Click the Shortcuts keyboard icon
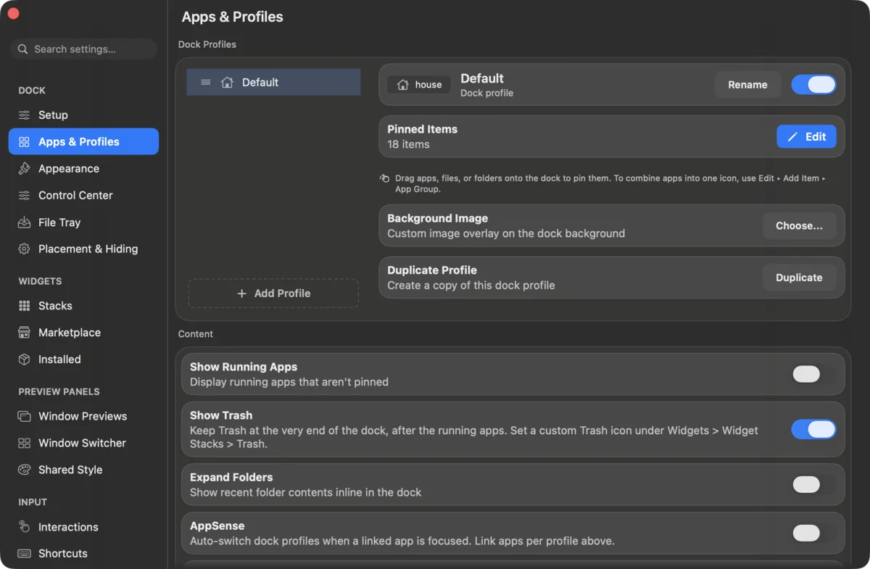 [24, 554]
